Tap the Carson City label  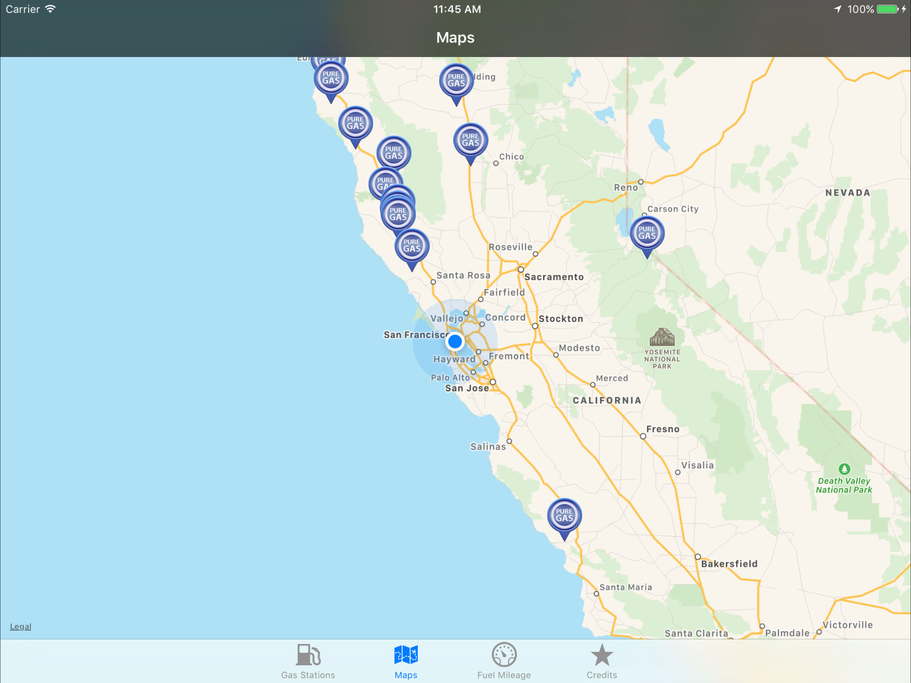673,209
